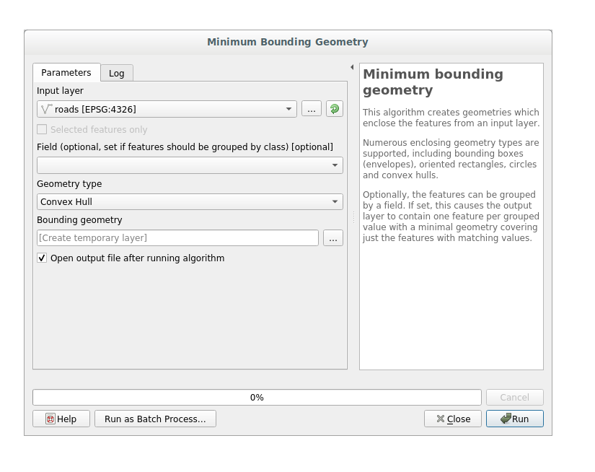The image size is (595, 472).
Task: Switch to the Log tab
Action: pos(116,74)
